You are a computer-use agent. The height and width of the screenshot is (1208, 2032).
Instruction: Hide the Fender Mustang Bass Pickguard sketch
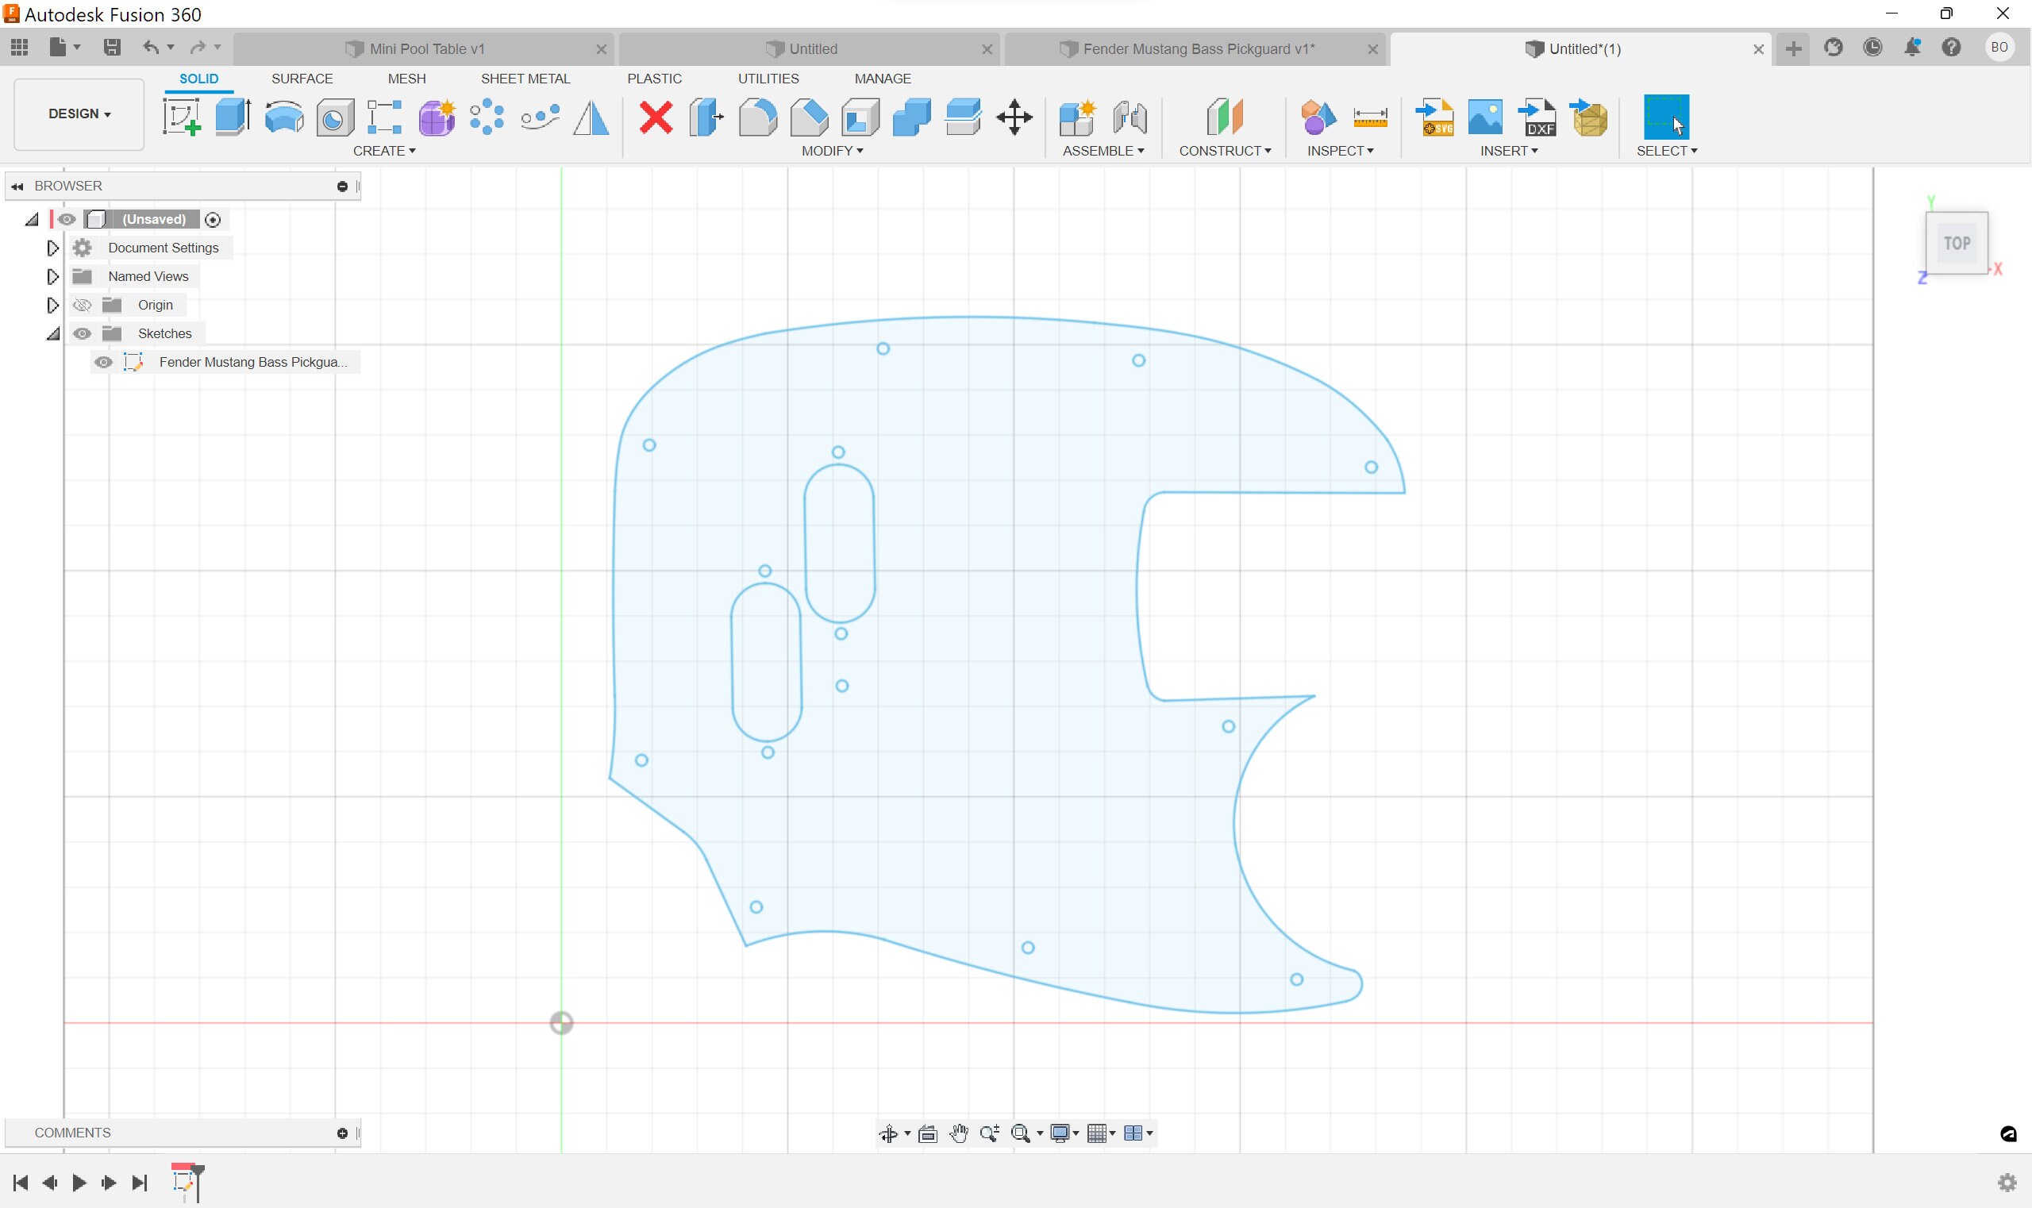pyautogui.click(x=102, y=361)
